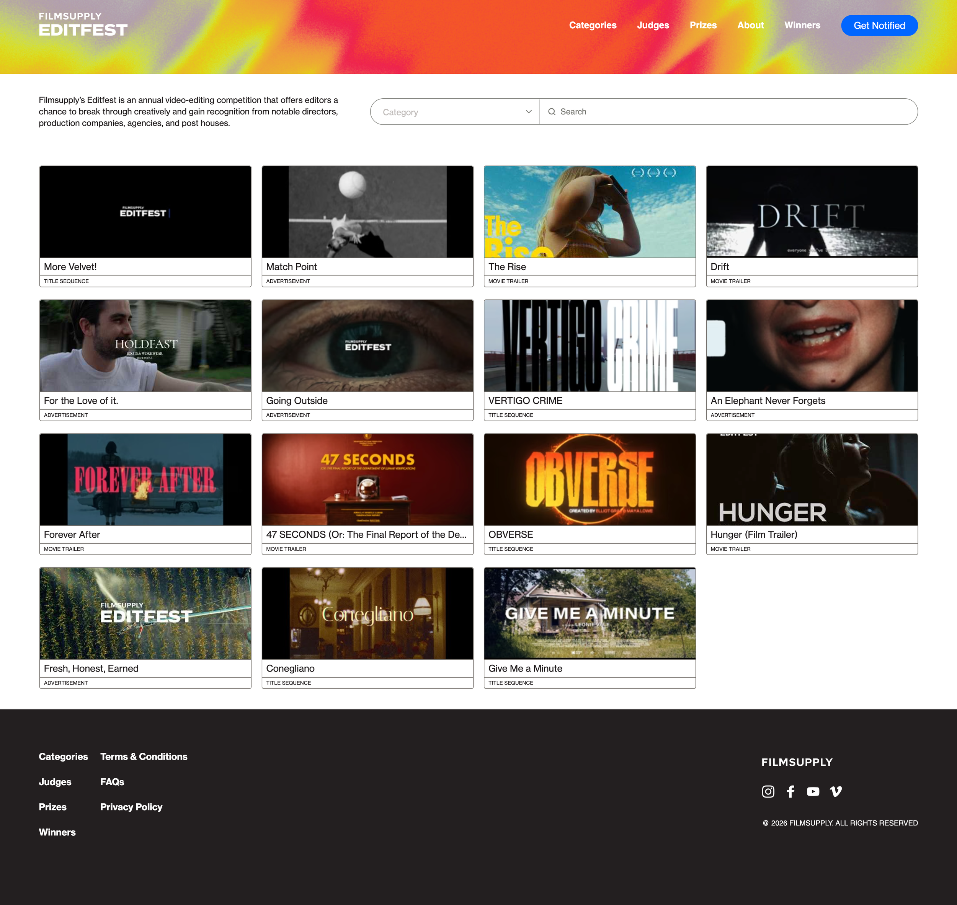Open Filmsupply's Facebook page icon

pyautogui.click(x=790, y=791)
